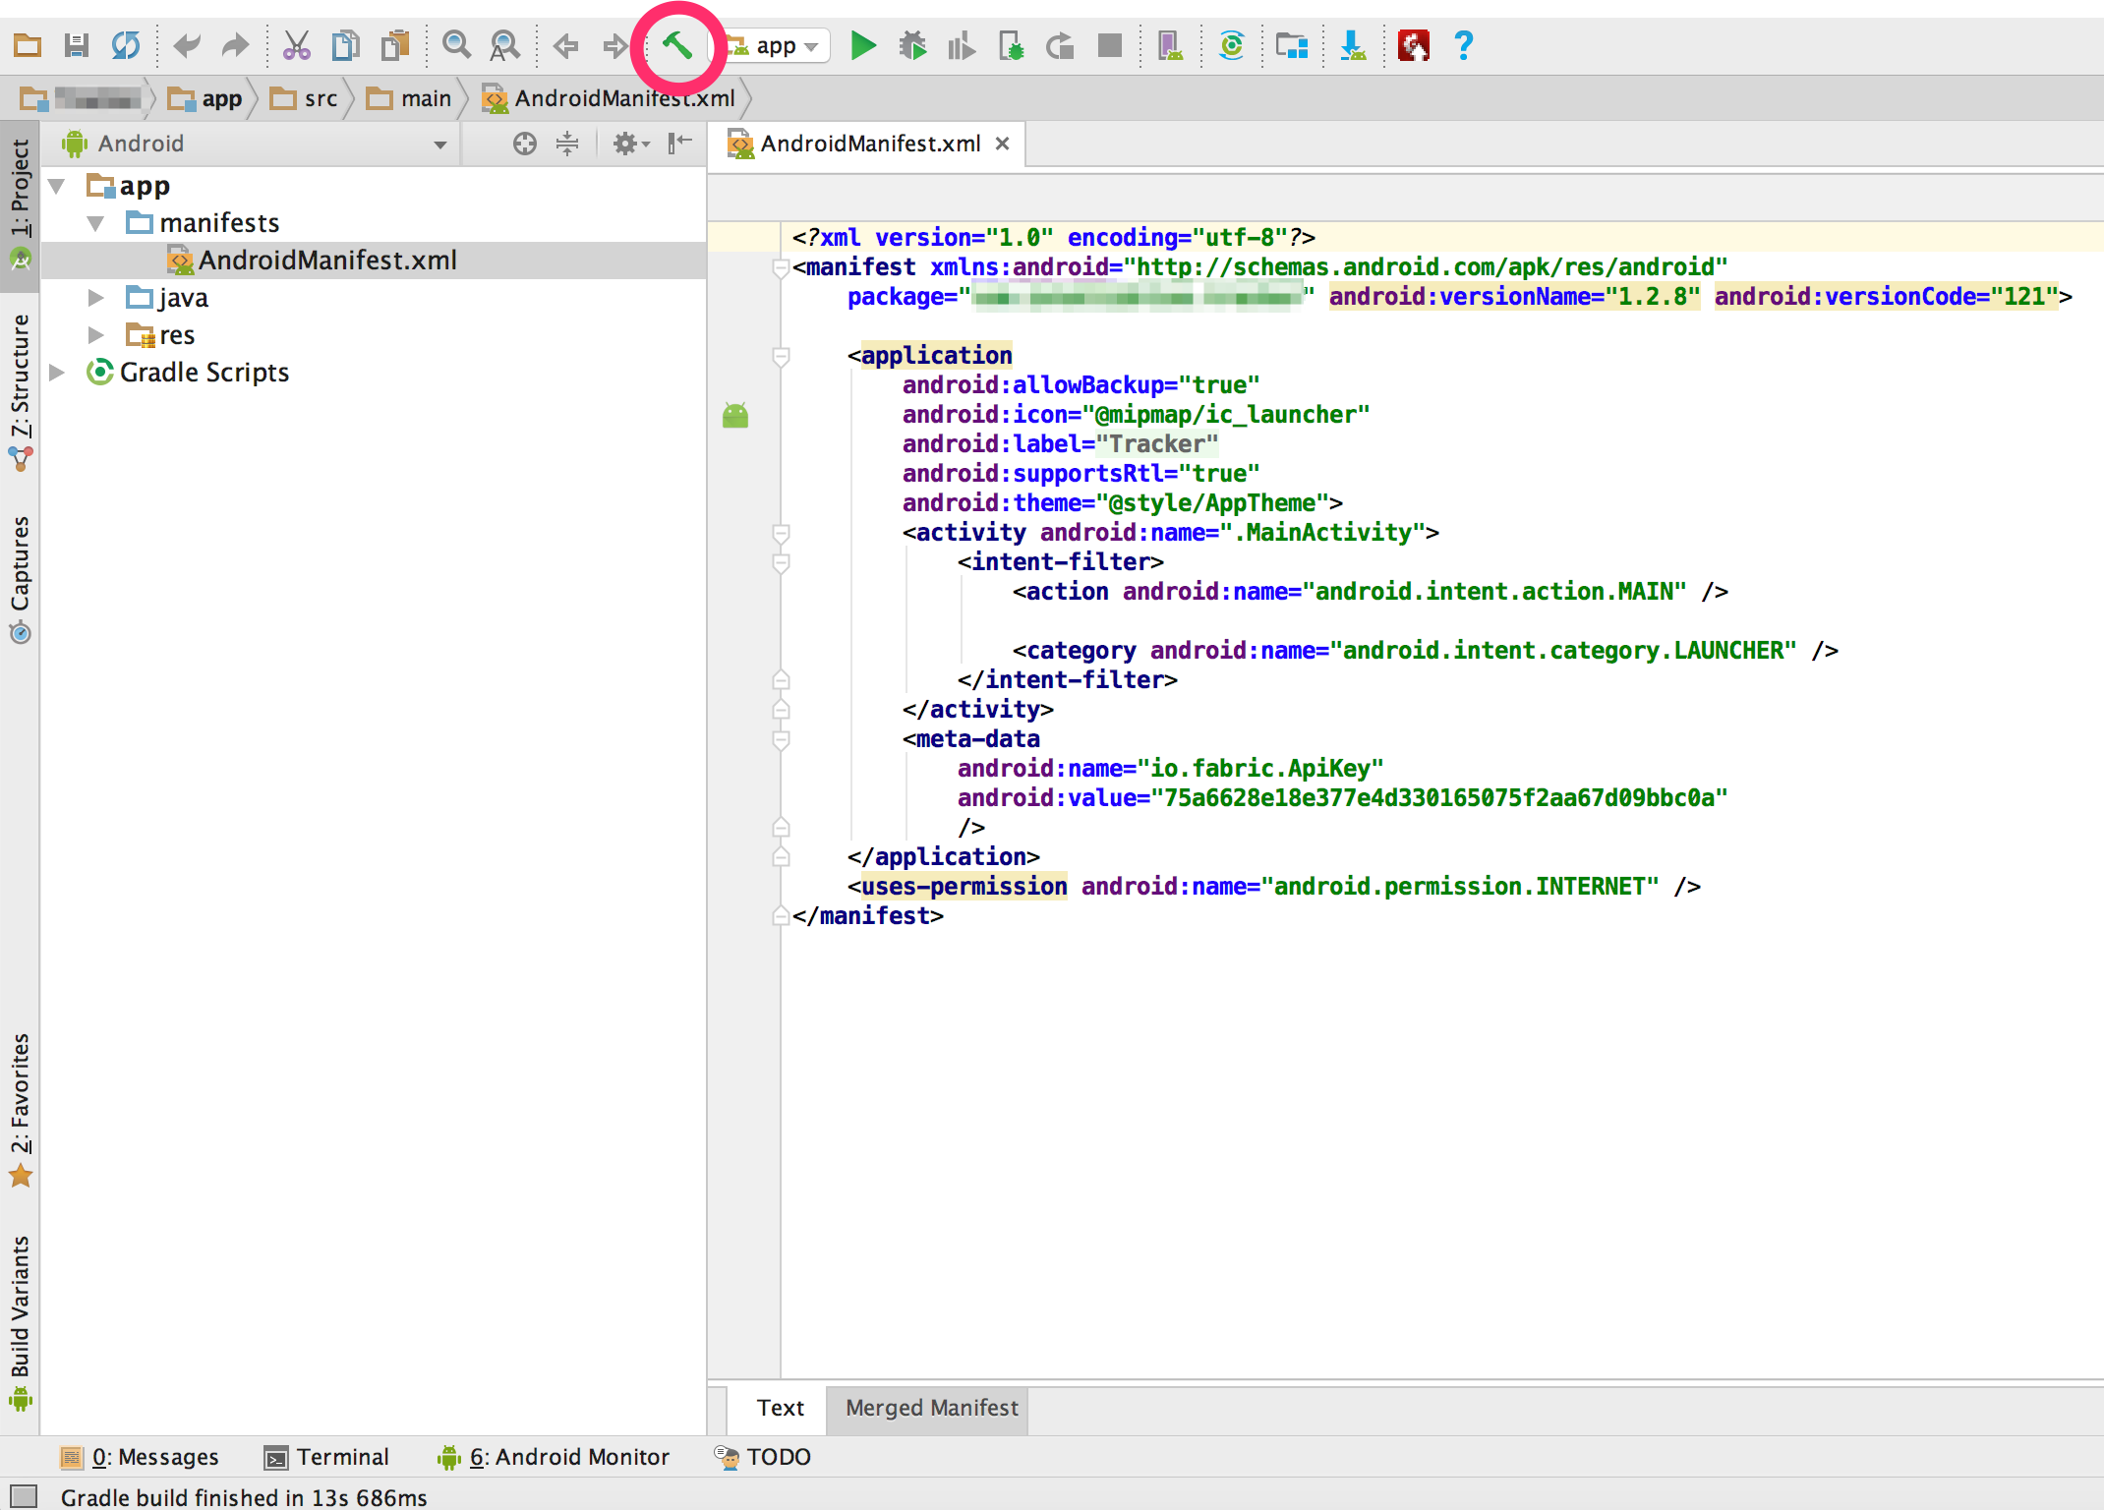Start debugging with the bug icon

click(912, 45)
